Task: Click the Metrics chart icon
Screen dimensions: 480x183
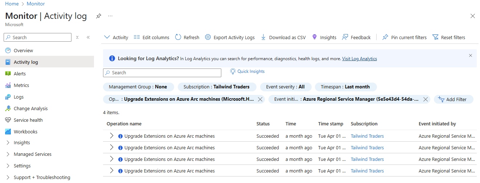Action: 8,85
